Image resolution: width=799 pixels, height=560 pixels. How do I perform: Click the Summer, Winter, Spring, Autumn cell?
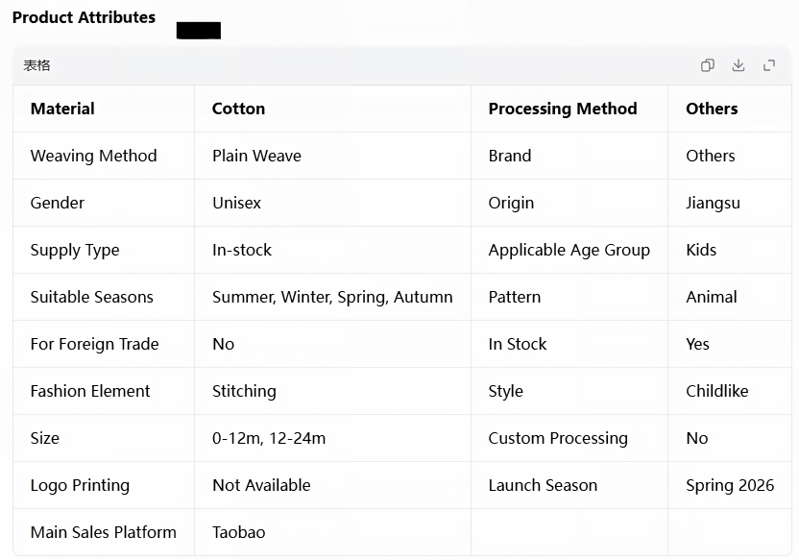[332, 297]
